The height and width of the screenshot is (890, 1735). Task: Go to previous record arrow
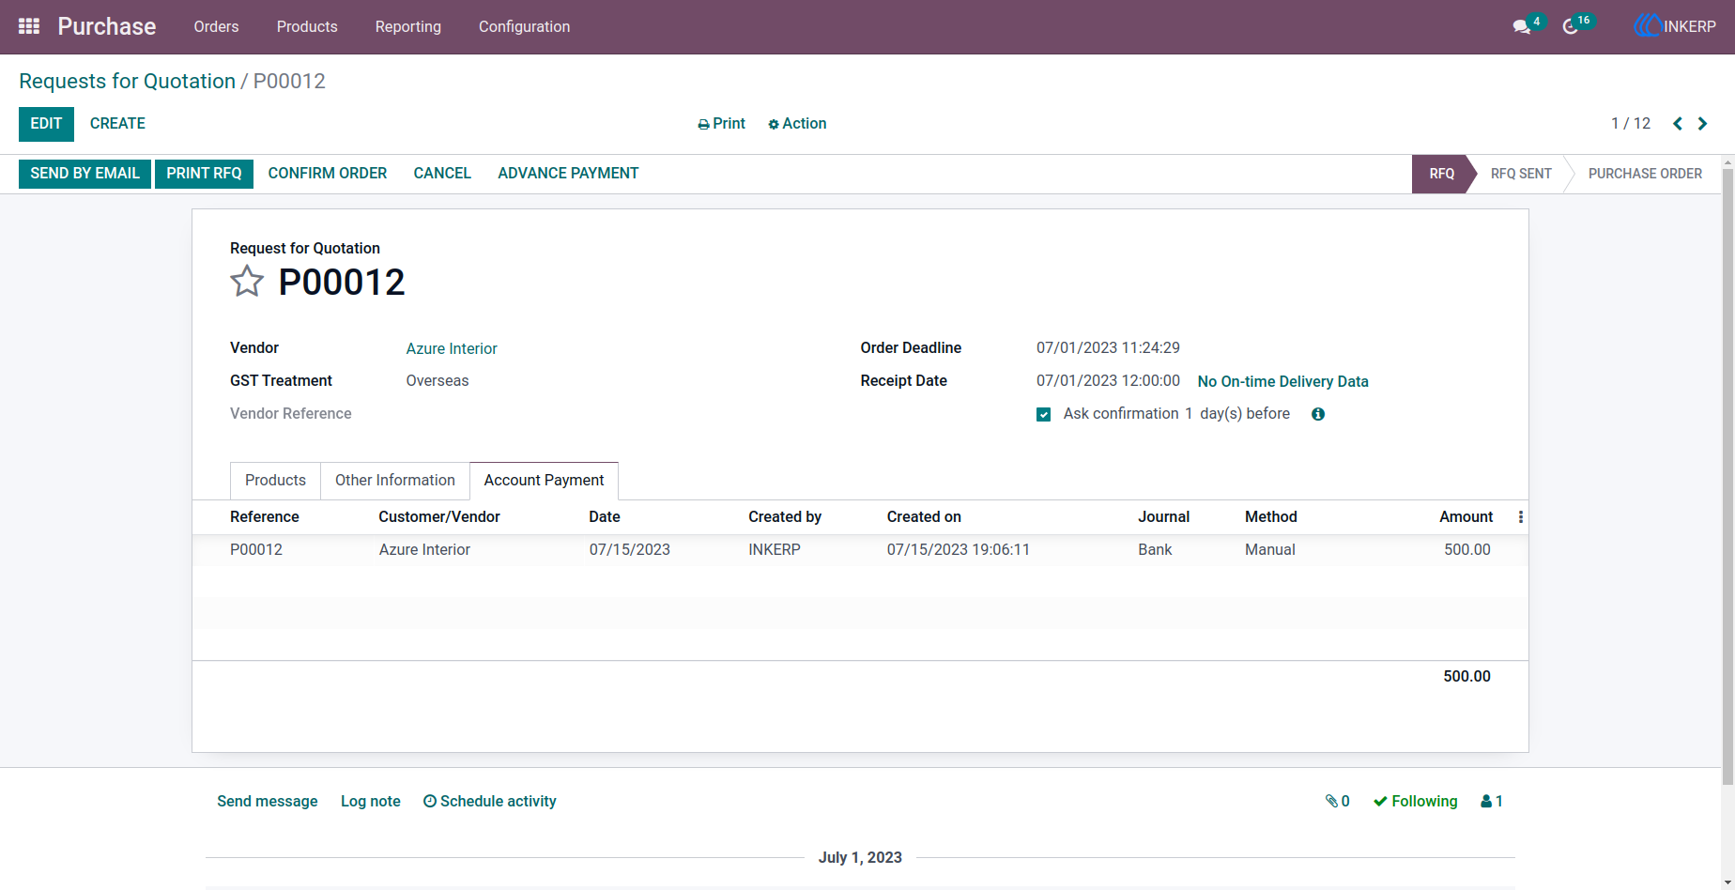(1678, 124)
